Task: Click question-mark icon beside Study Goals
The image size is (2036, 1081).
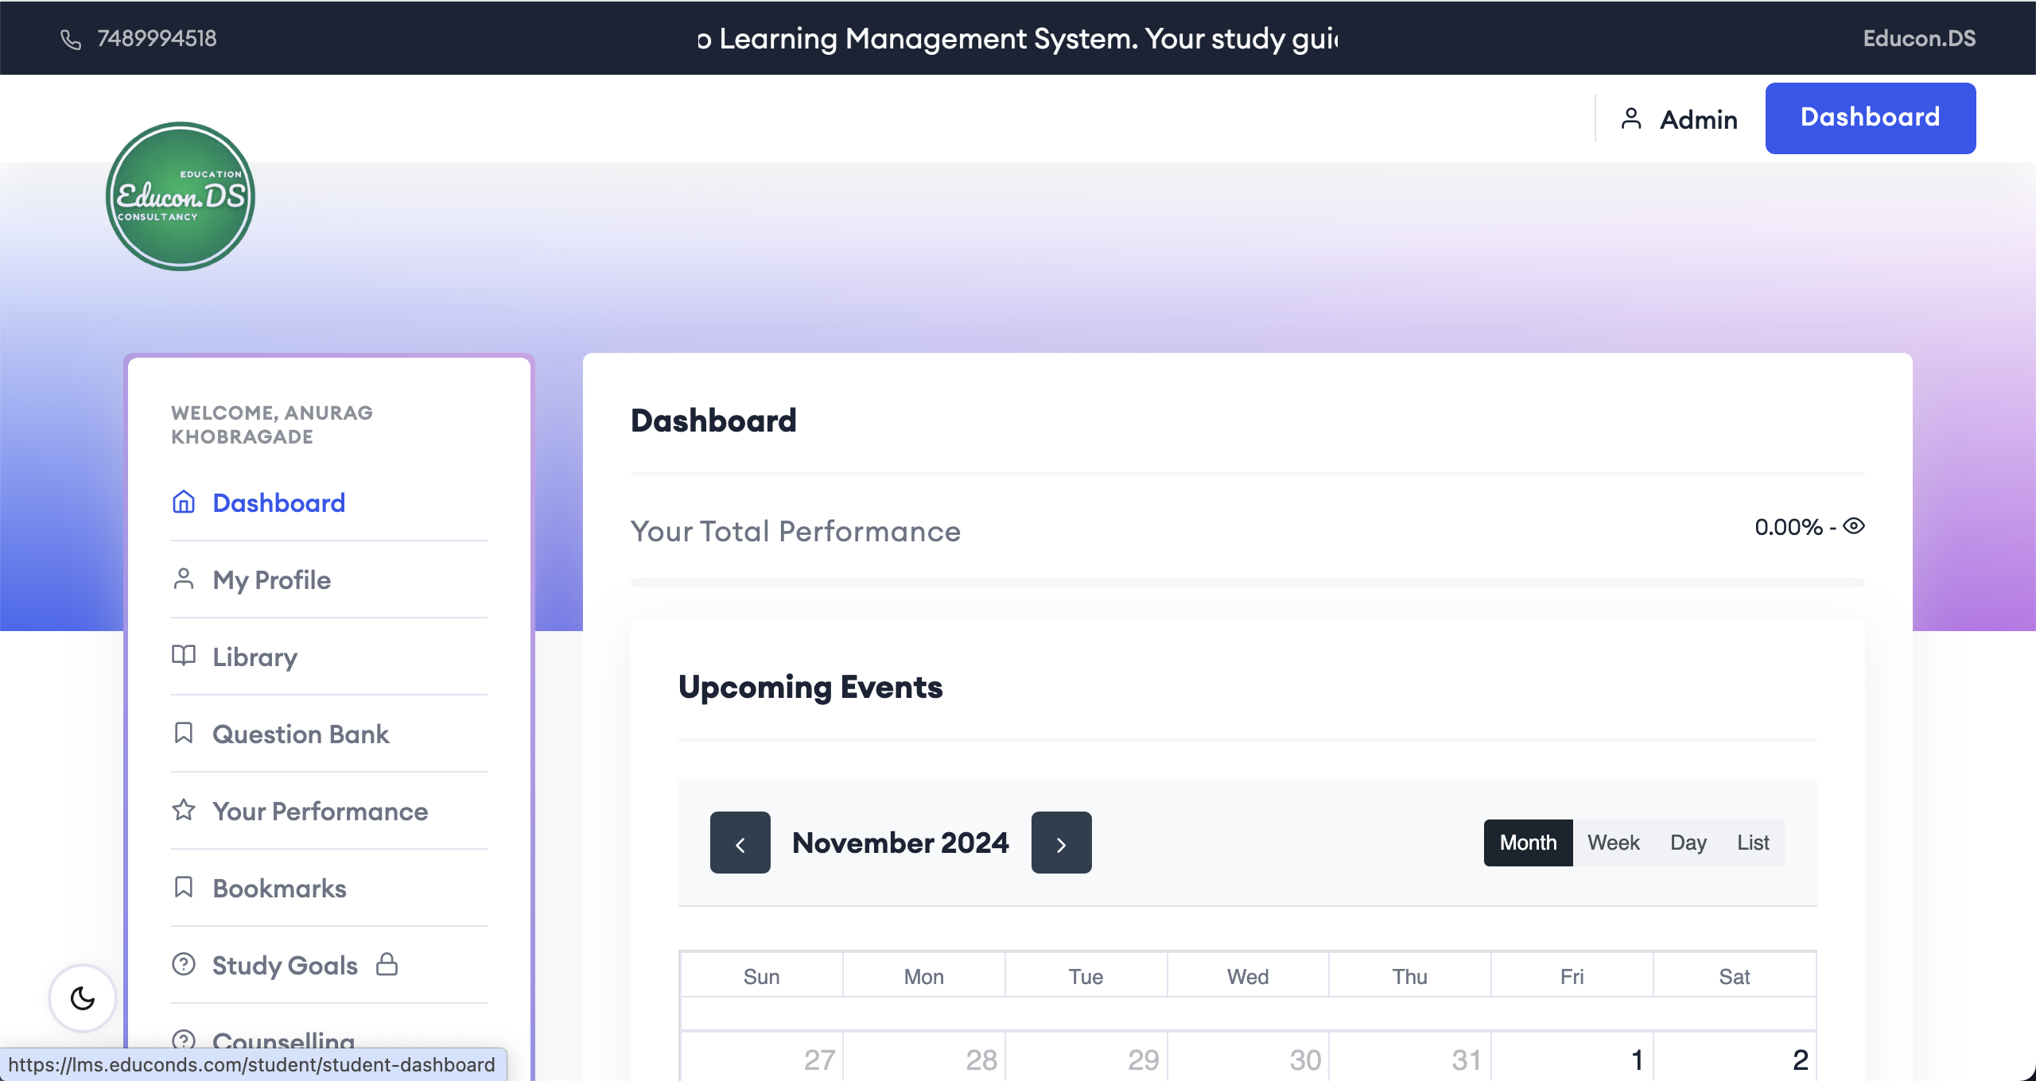Action: 184,964
